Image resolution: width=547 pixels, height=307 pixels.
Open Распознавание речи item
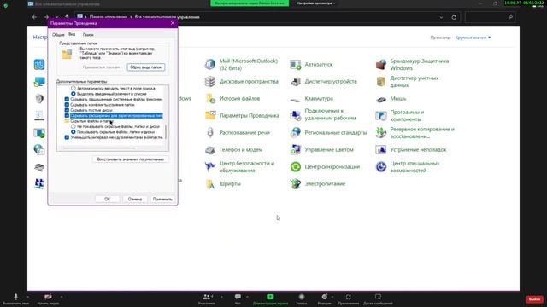pyautogui.click(x=238, y=133)
